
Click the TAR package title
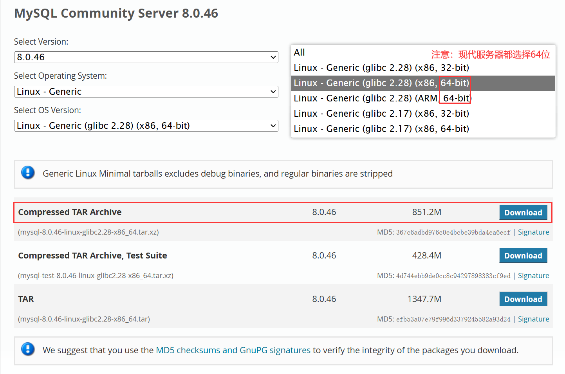[x=26, y=299]
